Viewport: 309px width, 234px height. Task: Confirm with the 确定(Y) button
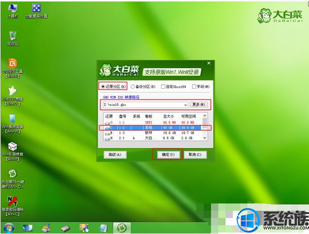pyautogui.click(x=168, y=155)
